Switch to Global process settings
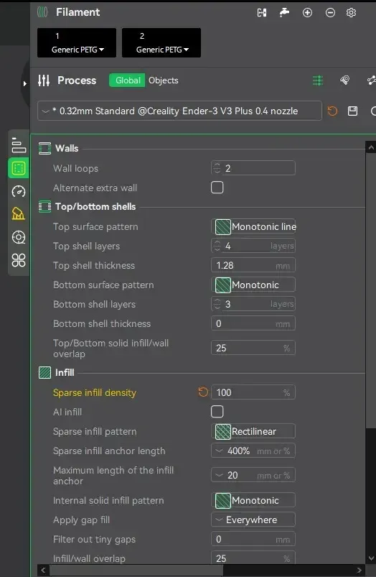Image resolution: width=376 pixels, height=577 pixels. coord(127,80)
